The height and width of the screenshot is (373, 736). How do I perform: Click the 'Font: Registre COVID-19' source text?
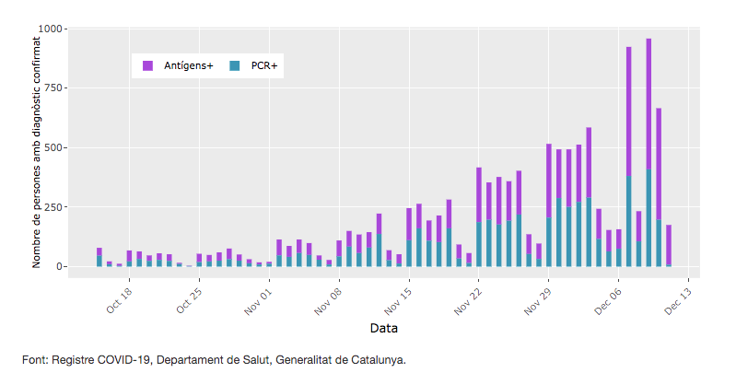pyautogui.click(x=213, y=359)
